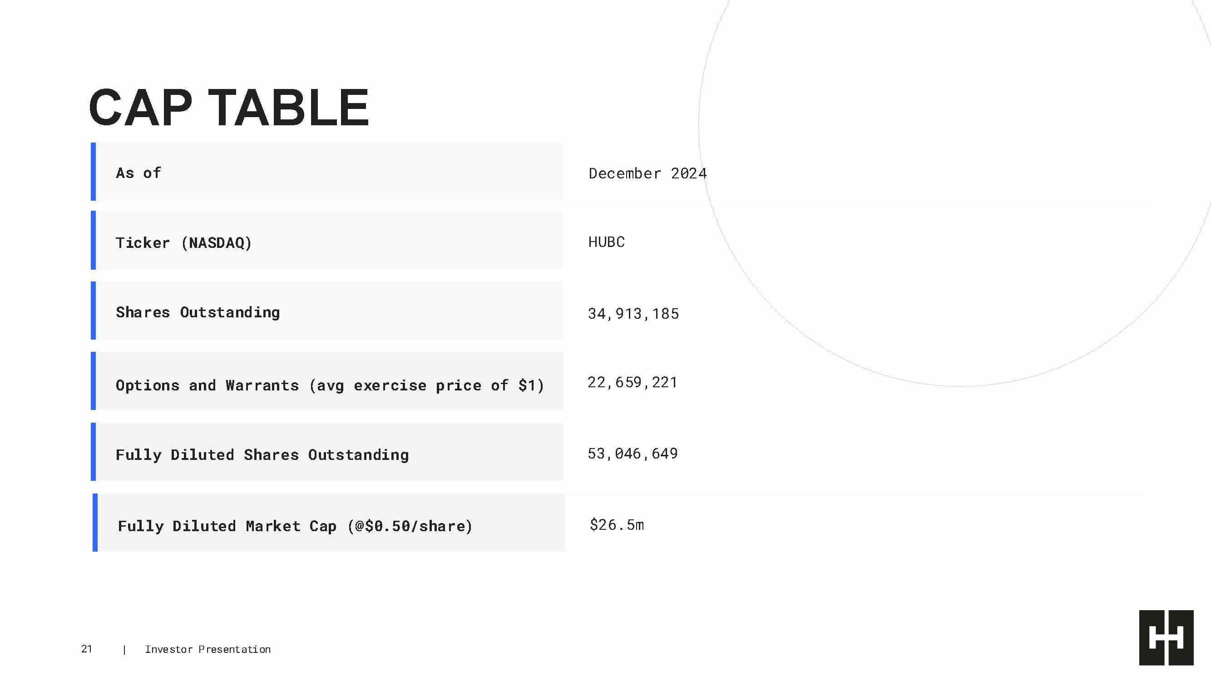The image size is (1211, 681).
Task: Click the blue bar beside Market Cap row
Action: click(x=95, y=522)
